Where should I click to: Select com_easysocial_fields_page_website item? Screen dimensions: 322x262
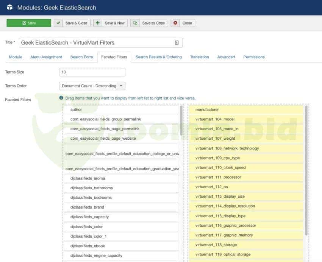click(121, 139)
